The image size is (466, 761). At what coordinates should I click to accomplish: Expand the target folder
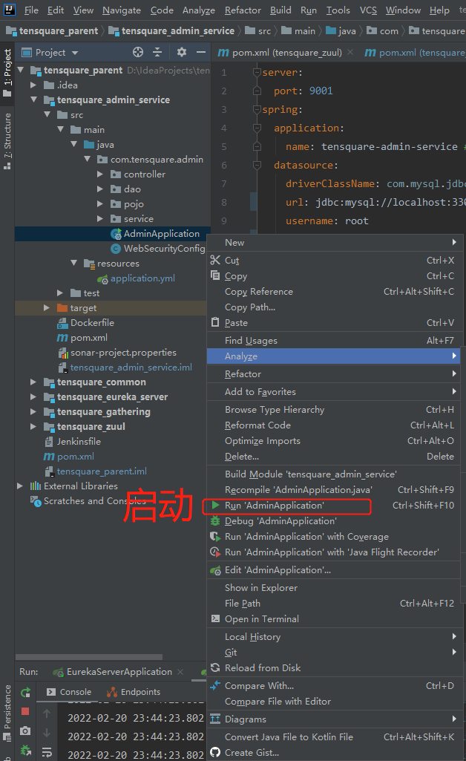[x=47, y=307]
